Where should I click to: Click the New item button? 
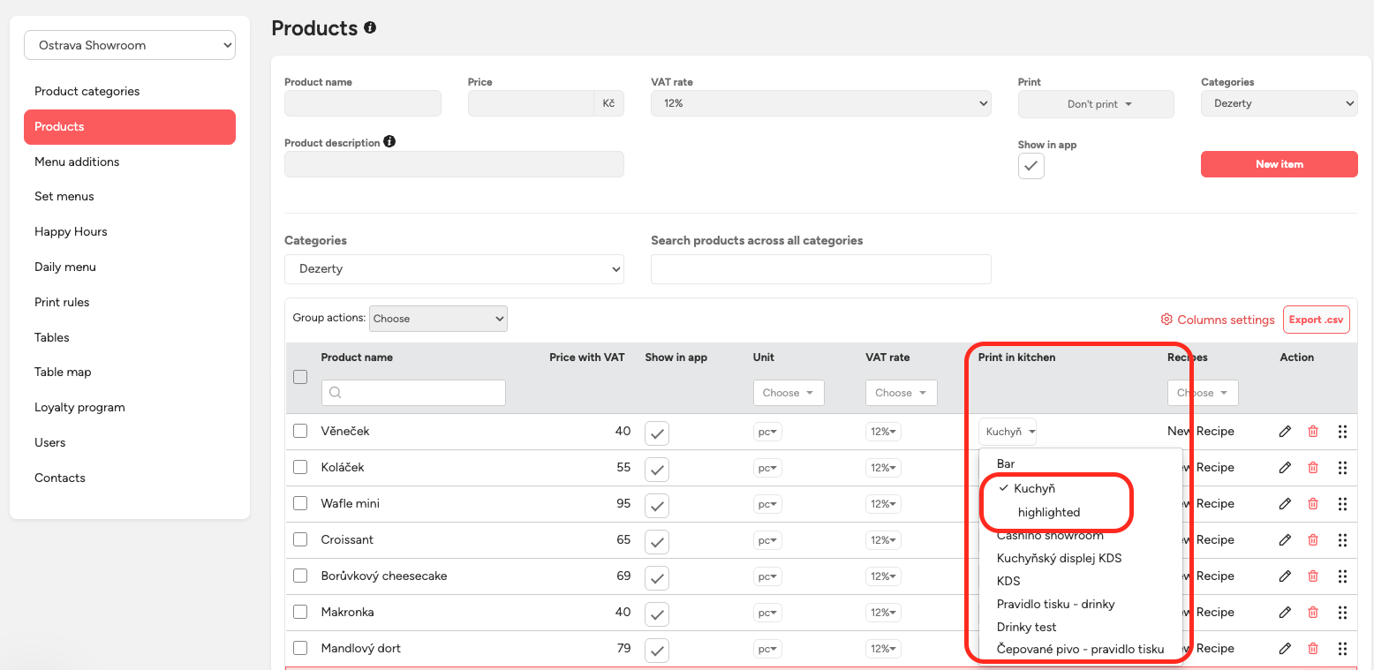[1279, 164]
